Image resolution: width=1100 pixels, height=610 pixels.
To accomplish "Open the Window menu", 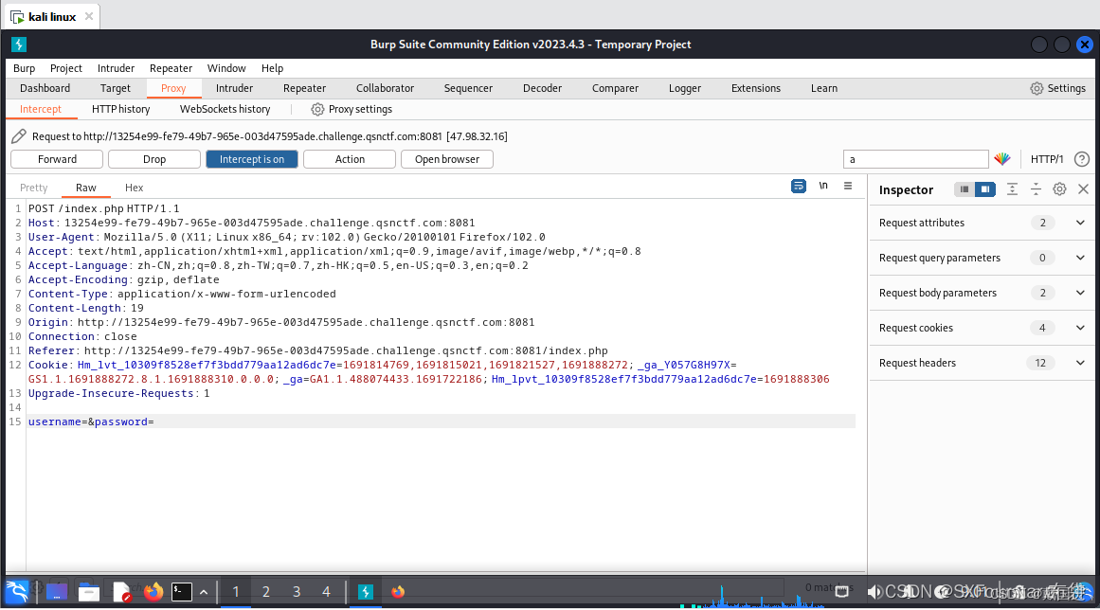I will (x=226, y=68).
